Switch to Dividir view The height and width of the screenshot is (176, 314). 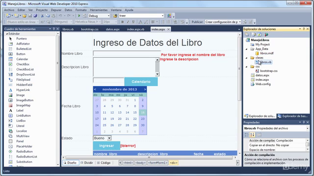click(x=87, y=163)
